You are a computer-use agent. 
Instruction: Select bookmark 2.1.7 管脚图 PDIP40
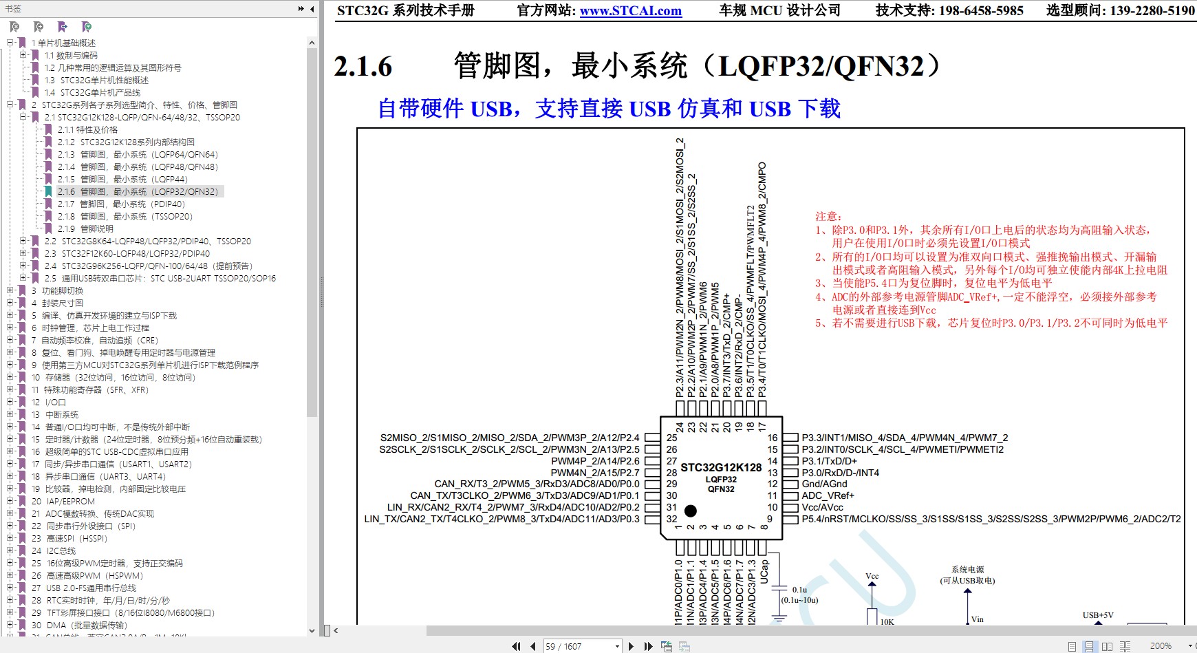click(x=121, y=204)
